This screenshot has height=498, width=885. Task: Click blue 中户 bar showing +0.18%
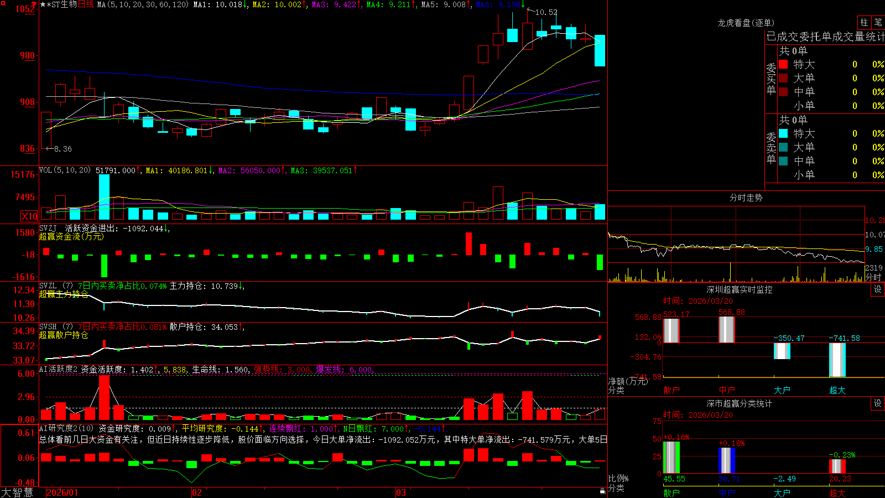(726, 460)
